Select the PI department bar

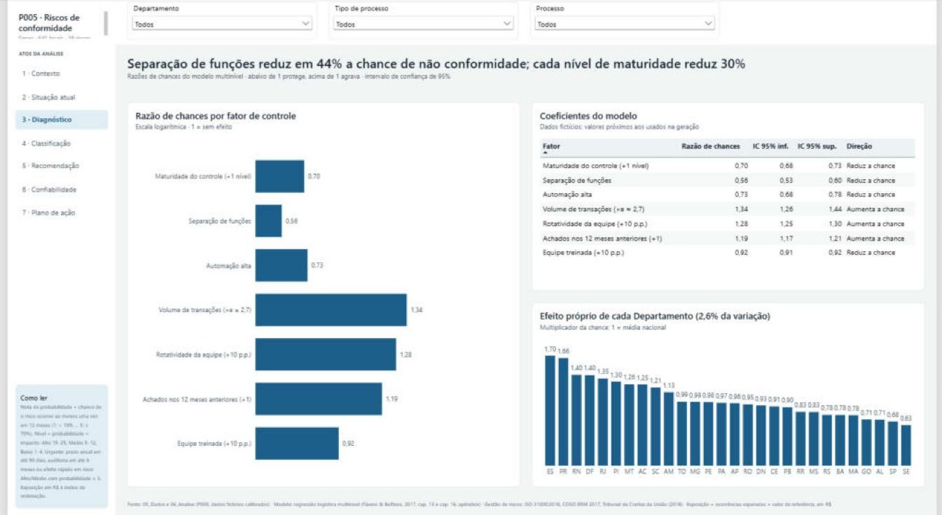tap(616, 424)
